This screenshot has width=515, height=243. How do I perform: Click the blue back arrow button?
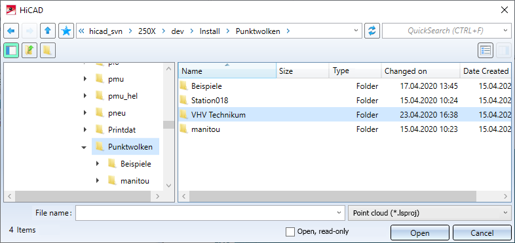(11, 31)
